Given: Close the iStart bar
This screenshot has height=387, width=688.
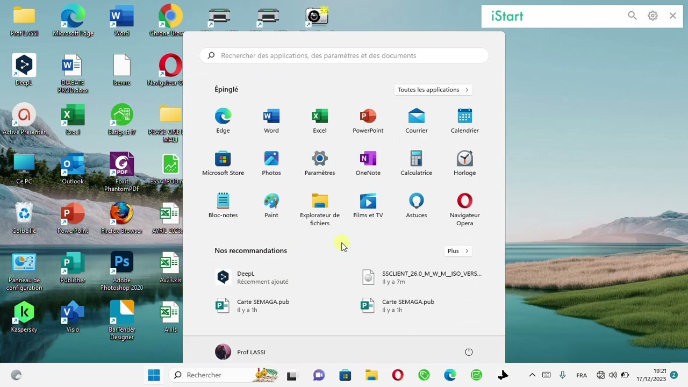Looking at the screenshot, I should 673,16.
